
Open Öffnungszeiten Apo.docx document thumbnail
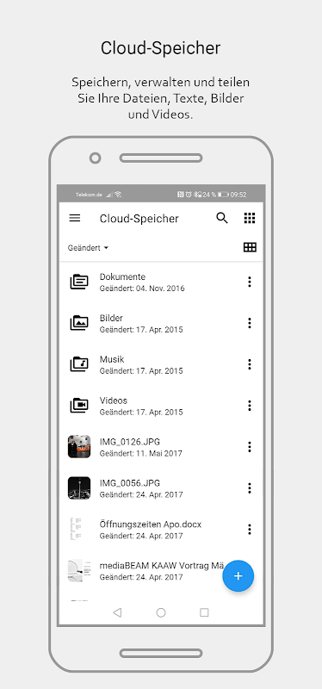(x=79, y=529)
